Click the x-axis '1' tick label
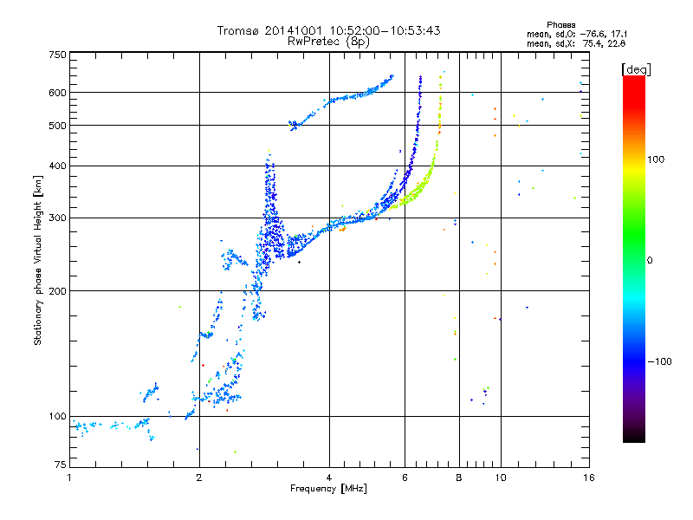The width and height of the screenshot is (693, 520). coord(69,478)
